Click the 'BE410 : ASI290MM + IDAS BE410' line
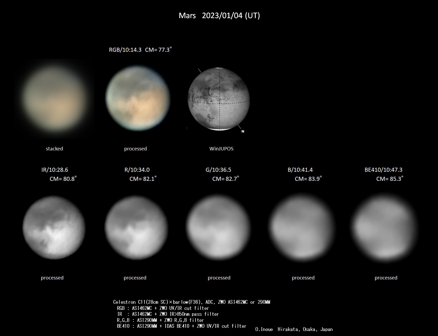 pyautogui.click(x=182, y=326)
